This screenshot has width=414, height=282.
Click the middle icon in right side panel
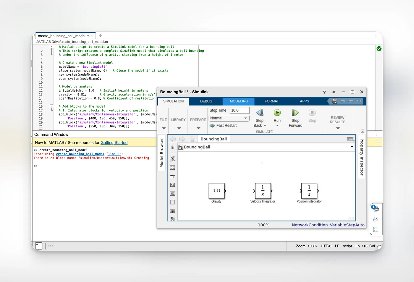coord(376,219)
